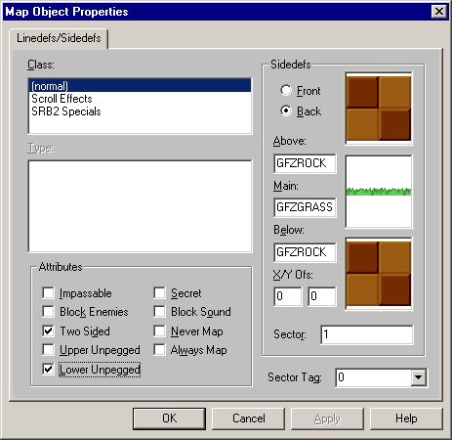Screen dimensions: 452x440
Task: Focus the Above texture name field
Action: coord(305,163)
